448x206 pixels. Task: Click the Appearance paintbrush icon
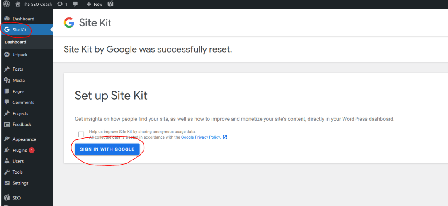pyautogui.click(x=7, y=139)
